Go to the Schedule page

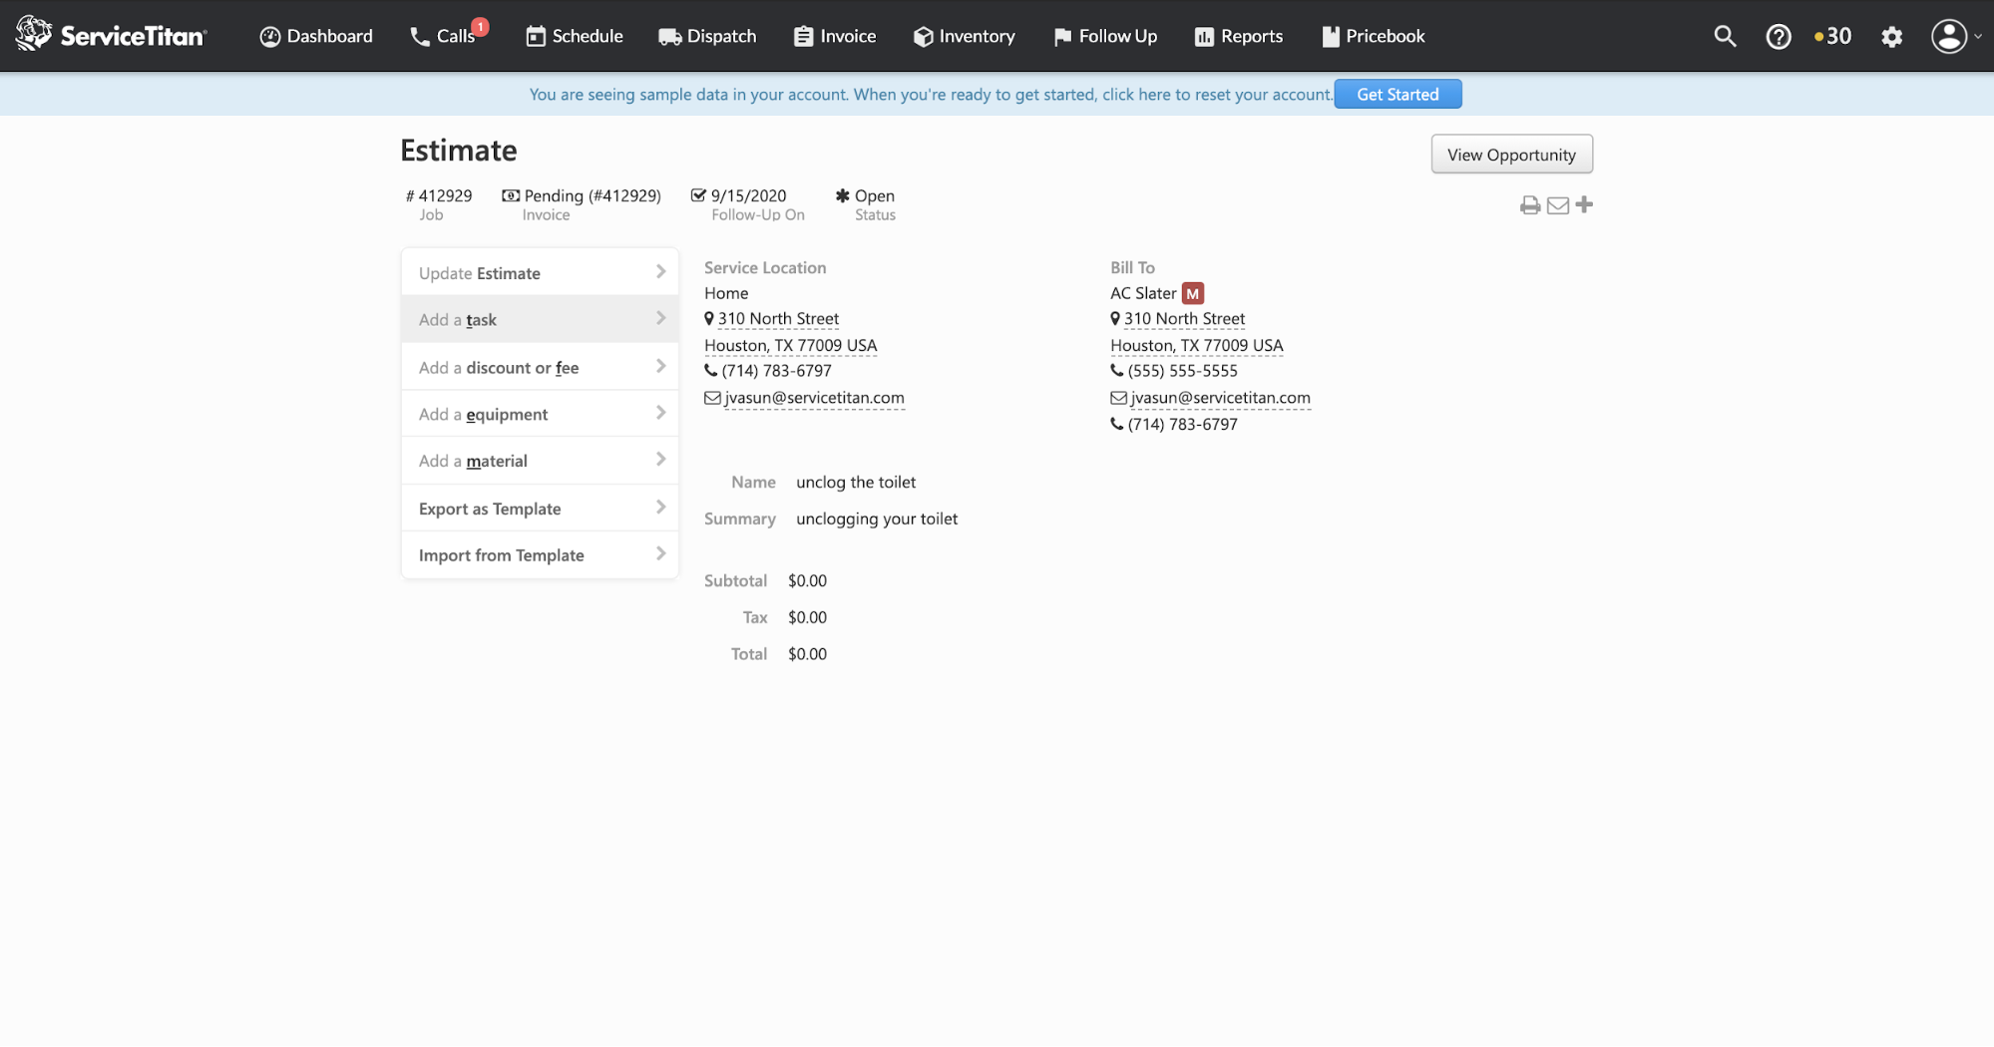coord(575,36)
